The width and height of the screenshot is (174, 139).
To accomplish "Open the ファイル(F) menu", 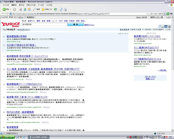I will [6, 5].
